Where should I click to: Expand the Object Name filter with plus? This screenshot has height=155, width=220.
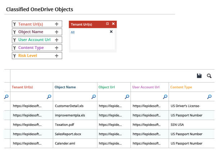56,32
